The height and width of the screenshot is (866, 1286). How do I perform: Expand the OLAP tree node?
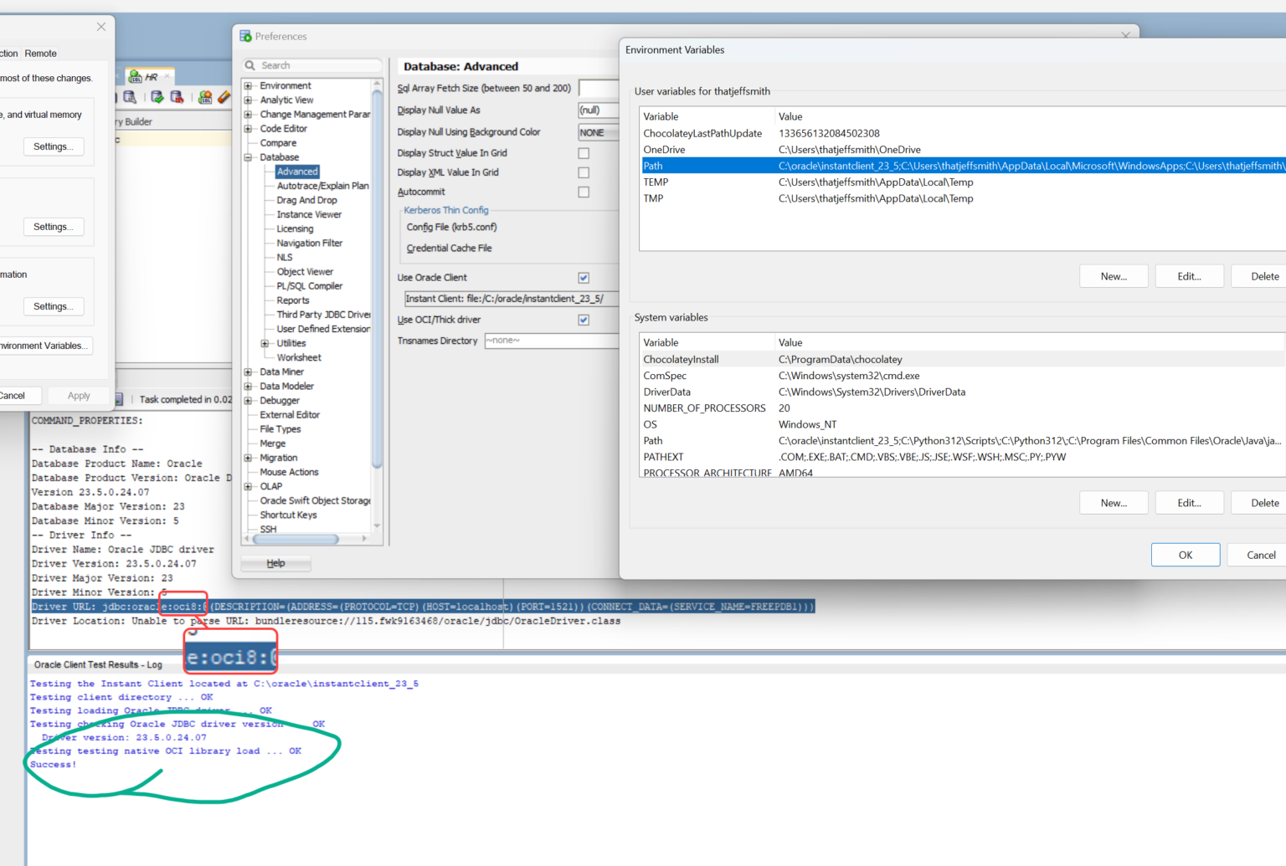tap(248, 486)
